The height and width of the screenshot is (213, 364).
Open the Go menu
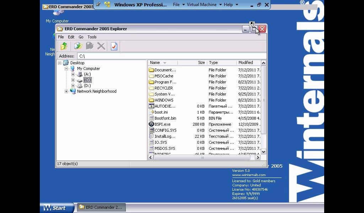click(81, 37)
